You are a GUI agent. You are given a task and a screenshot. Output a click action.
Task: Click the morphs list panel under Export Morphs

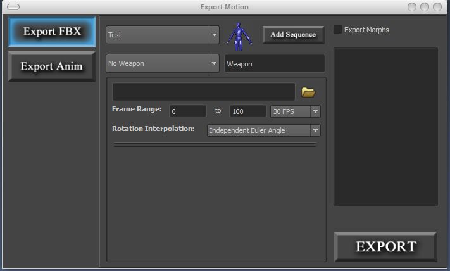pos(385,127)
